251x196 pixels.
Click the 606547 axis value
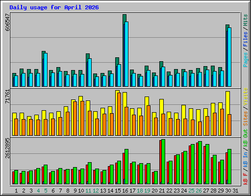point(7,22)
